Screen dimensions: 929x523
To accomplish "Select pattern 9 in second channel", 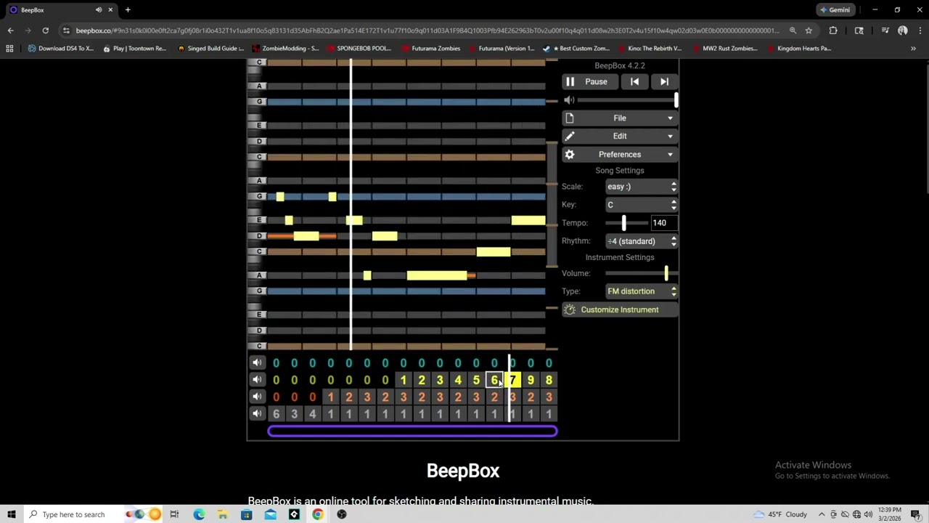I will 531,380.
